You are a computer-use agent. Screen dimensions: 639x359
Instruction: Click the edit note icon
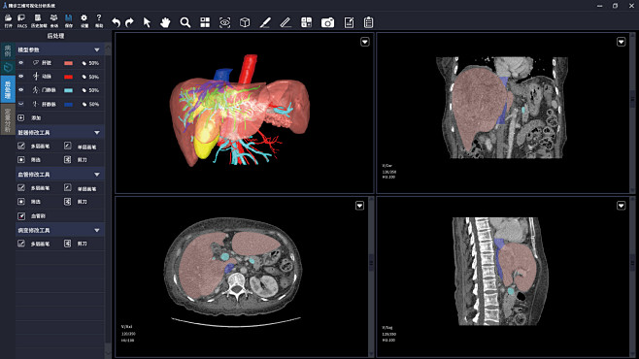point(349,22)
